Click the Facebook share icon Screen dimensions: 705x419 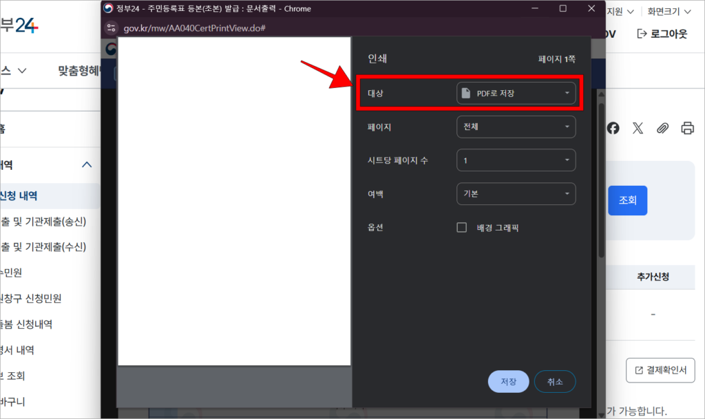(x=613, y=128)
